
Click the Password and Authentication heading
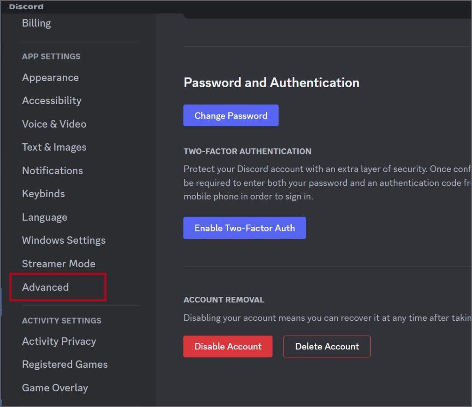click(x=271, y=83)
